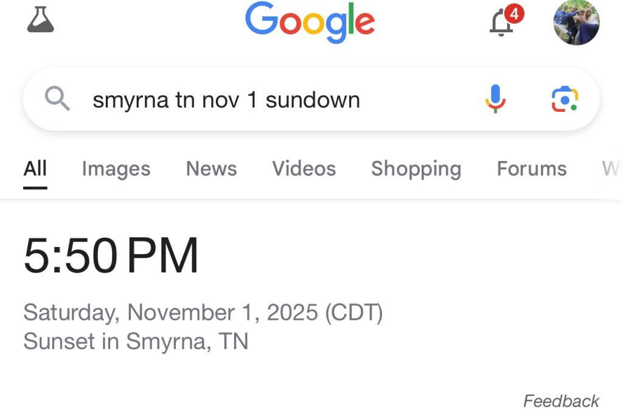This screenshot has height=419, width=623.
Task: Click the red notification count badge
Action: pos(514,13)
